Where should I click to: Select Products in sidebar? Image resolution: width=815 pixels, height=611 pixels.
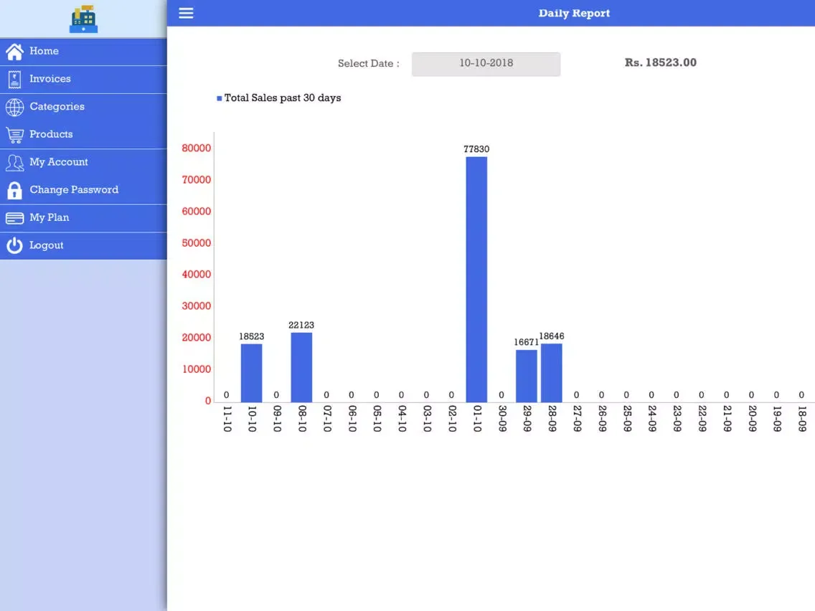[83, 135]
